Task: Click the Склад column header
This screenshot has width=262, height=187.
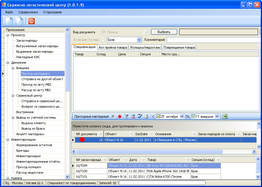Action: [x=106, y=54]
